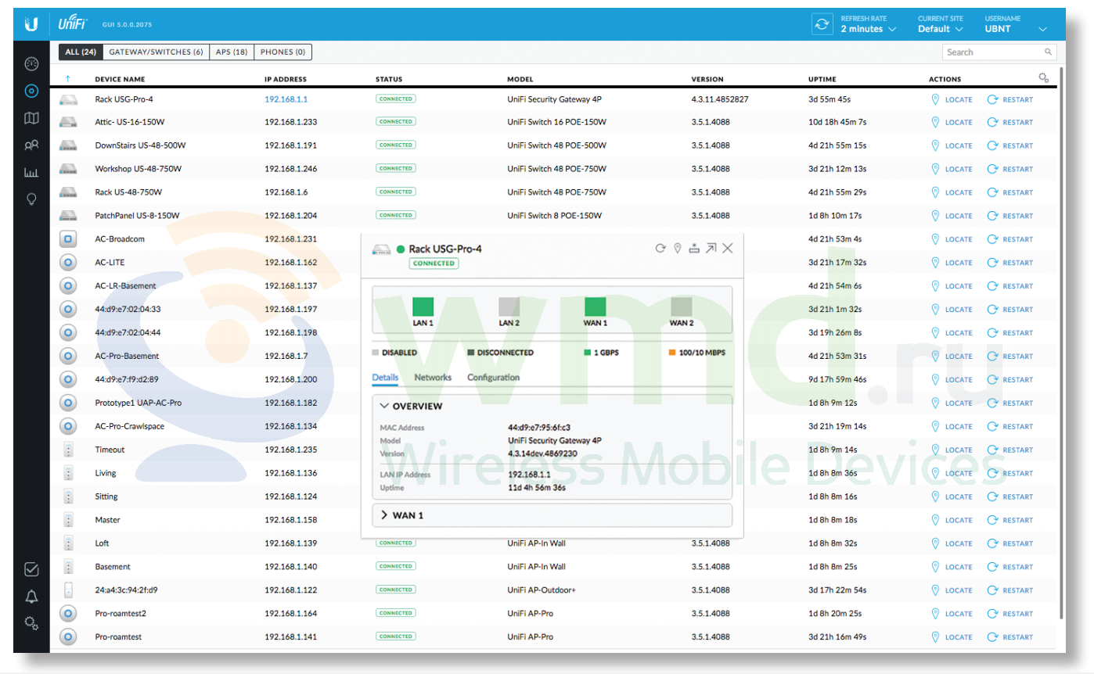1094x674 pixels.
Task: Click the Timeout in-wall AP icon
Action: [68, 450]
